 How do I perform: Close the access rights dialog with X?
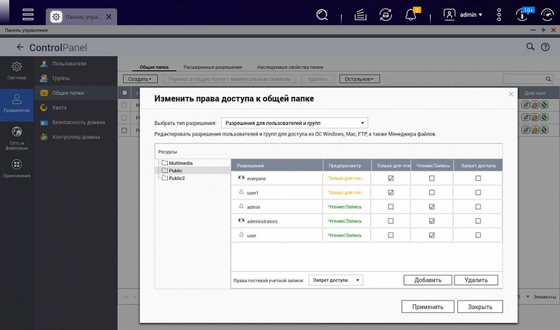click(x=510, y=94)
